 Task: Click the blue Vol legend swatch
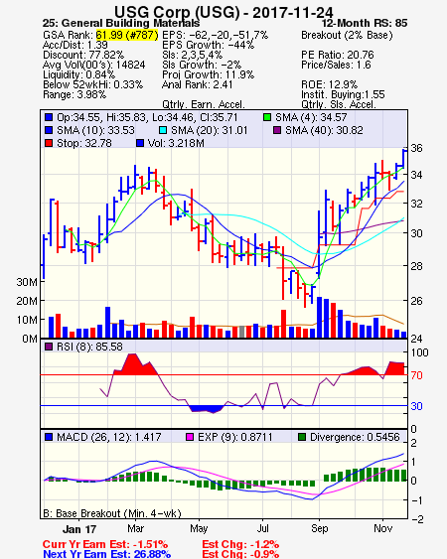click(x=140, y=143)
